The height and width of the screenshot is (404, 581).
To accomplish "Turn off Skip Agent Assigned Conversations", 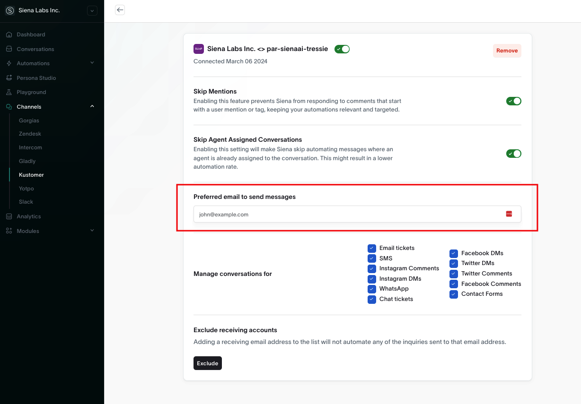I will tap(514, 154).
